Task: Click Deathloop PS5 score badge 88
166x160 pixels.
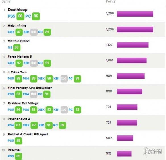Action: [20, 16]
